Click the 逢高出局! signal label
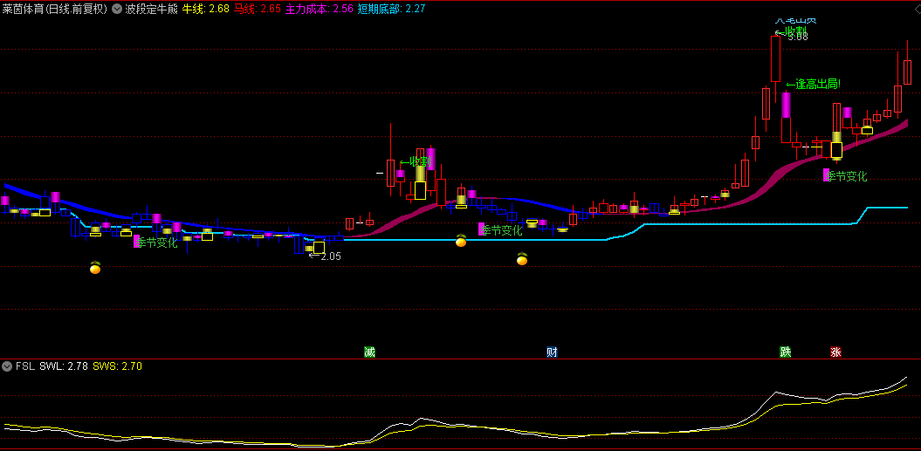This screenshot has height=451, width=921. 813,85
